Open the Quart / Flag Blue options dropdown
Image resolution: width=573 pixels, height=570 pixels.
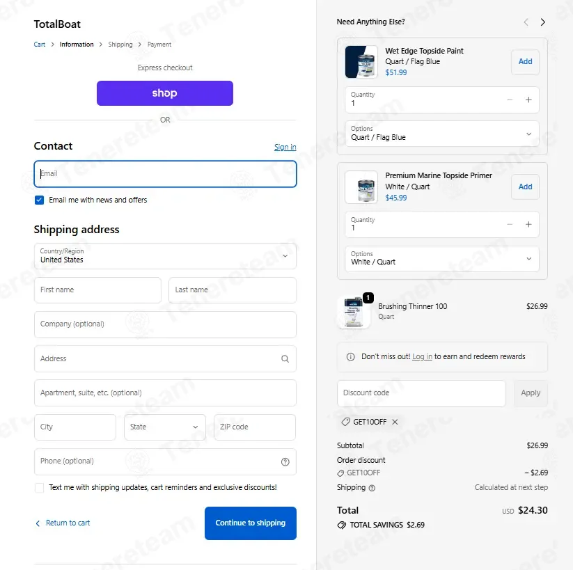pos(442,134)
